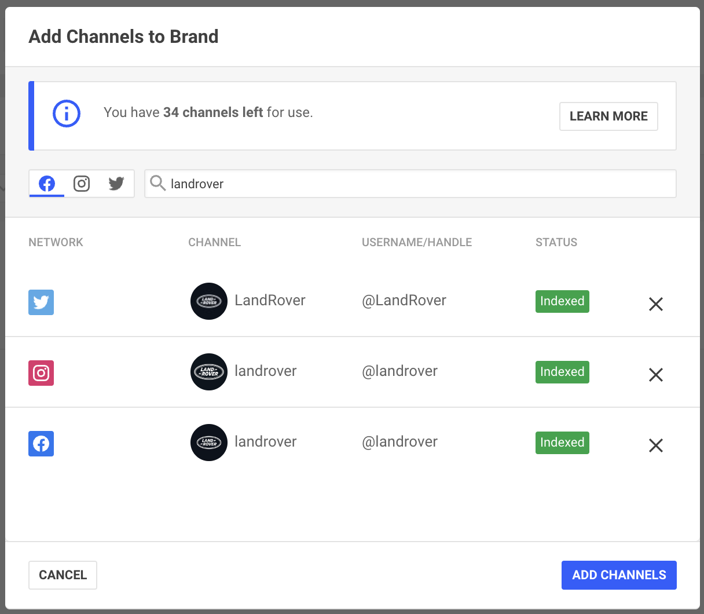Click the Cancel button

point(63,575)
